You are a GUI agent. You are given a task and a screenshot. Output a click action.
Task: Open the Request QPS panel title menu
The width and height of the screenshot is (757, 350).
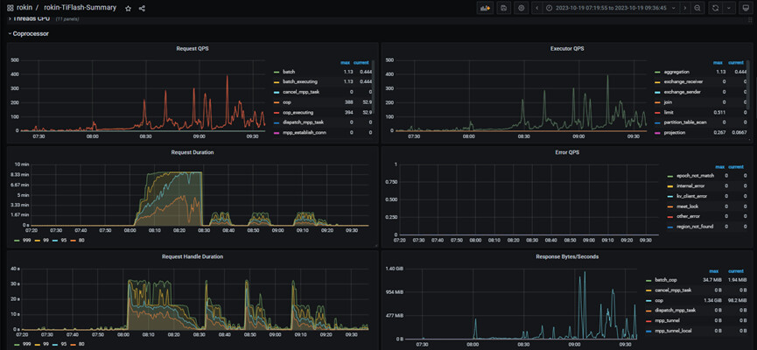click(191, 49)
